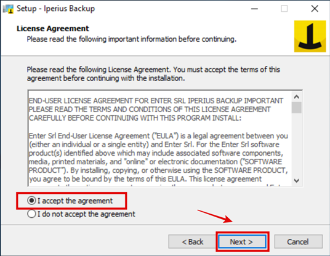Click the Setup installer icon in title bar
Image resolution: width=330 pixels, height=256 pixels.
click(8, 9)
